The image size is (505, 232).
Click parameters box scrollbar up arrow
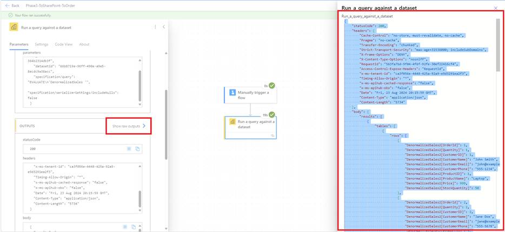140,60
